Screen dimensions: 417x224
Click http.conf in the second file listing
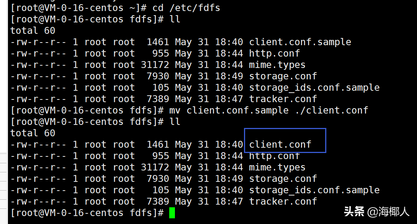(x=274, y=156)
